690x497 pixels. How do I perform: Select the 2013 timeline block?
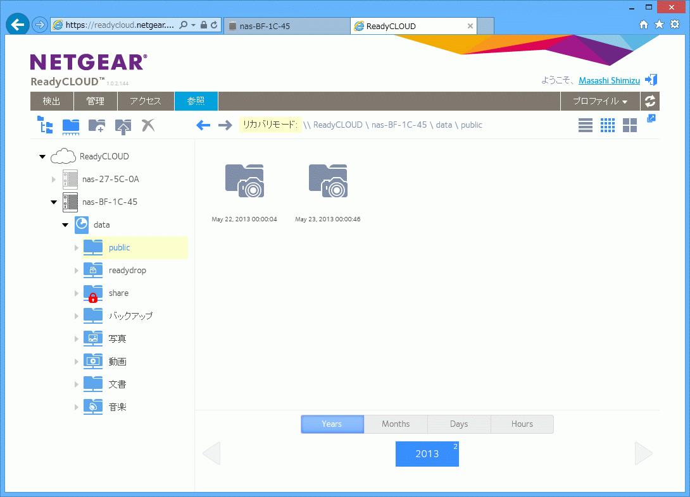pos(427,454)
